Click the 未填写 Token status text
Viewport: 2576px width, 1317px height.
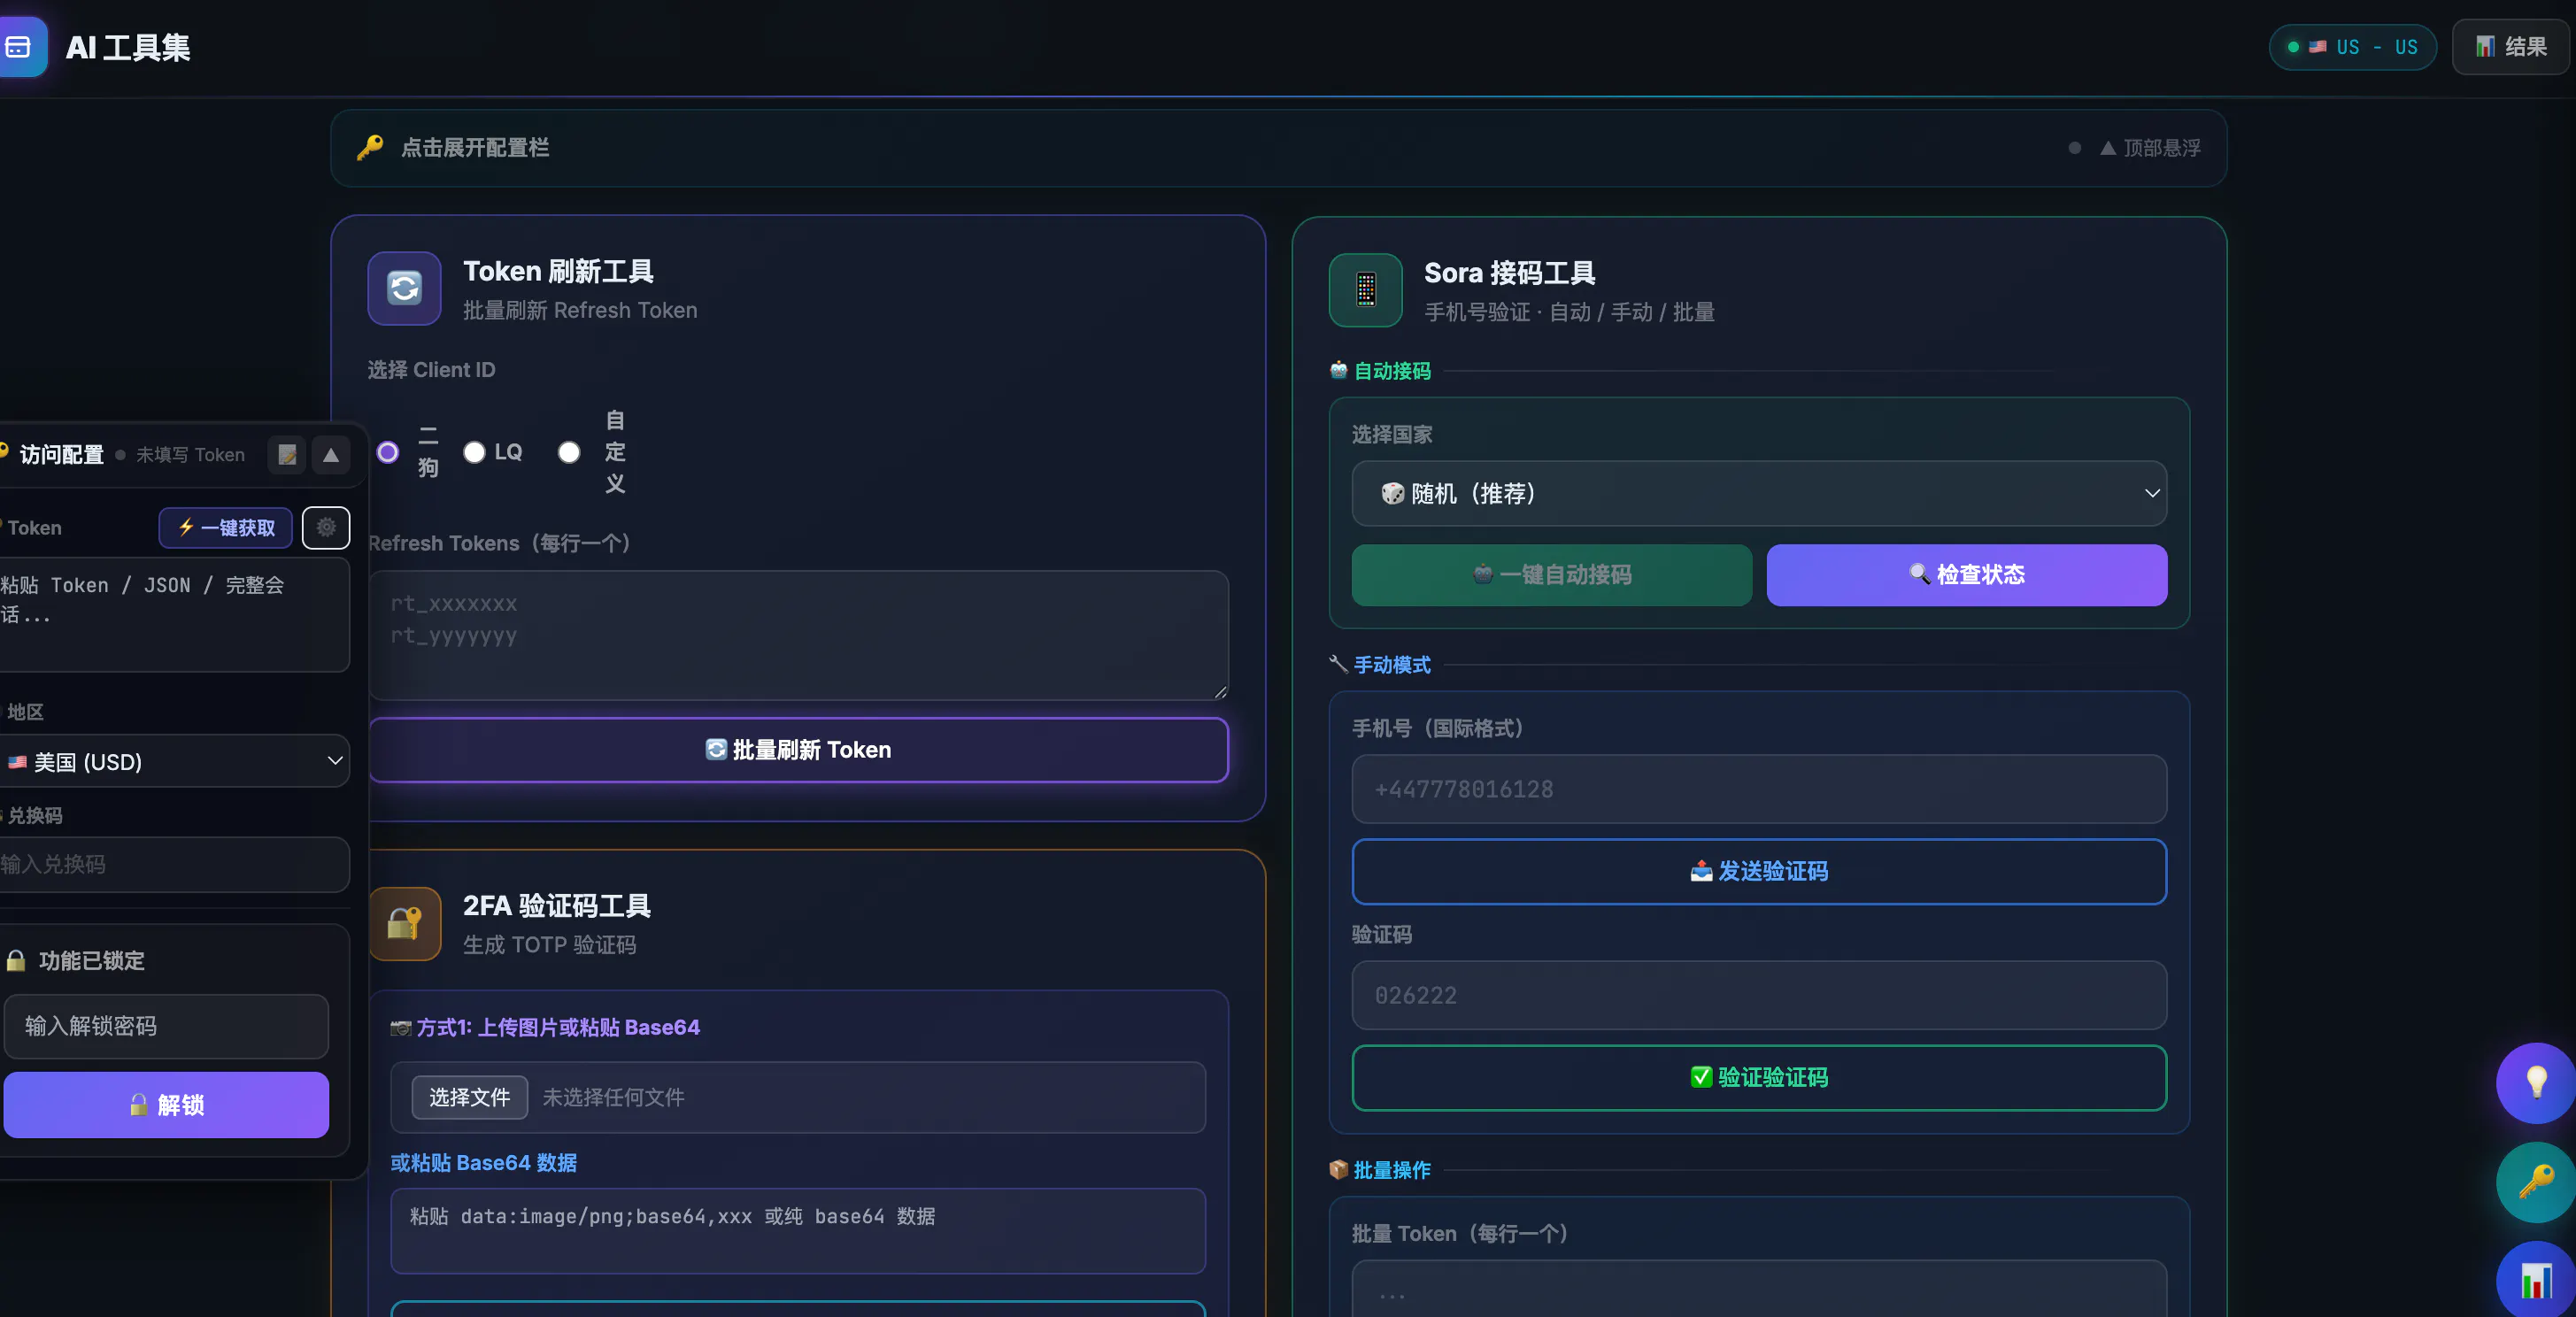(x=190, y=455)
